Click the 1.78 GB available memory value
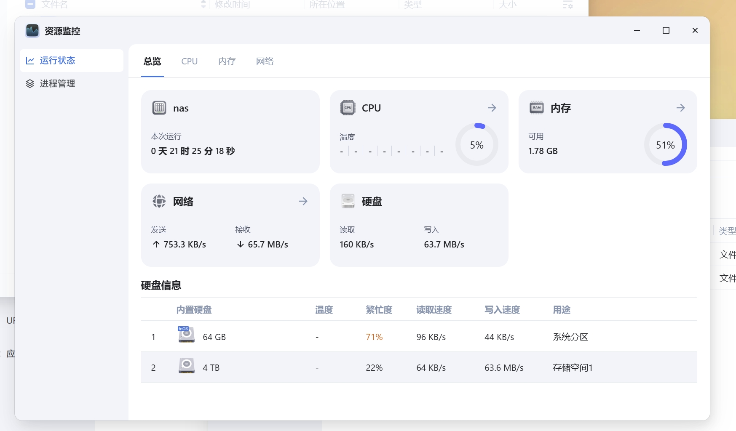Screen dimensions: 736x431 (543, 151)
